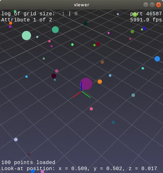Select the largest pale mint-green point
Viewport: 163px width, 173px height.
click(26, 35)
